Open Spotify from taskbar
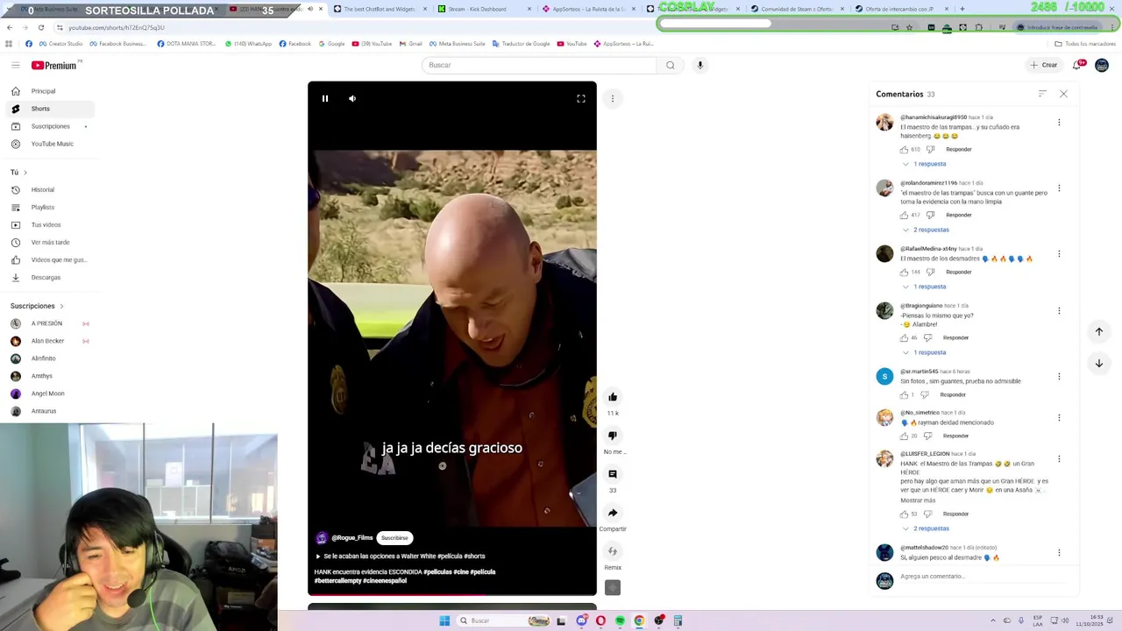Viewport: 1122px width, 631px height. click(620, 620)
